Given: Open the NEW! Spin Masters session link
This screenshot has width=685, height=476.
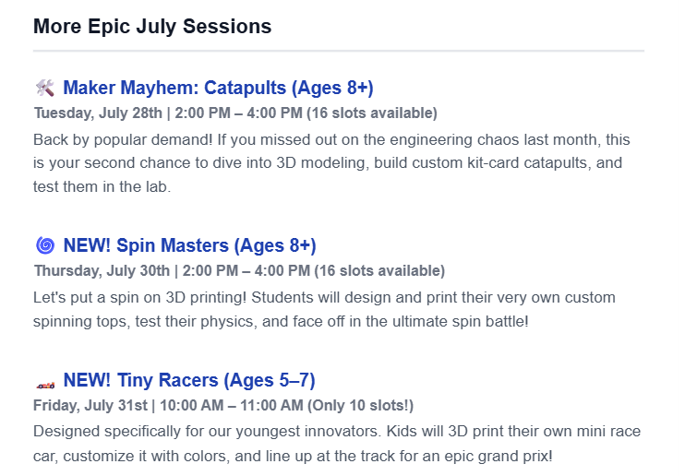Looking at the screenshot, I should point(189,245).
